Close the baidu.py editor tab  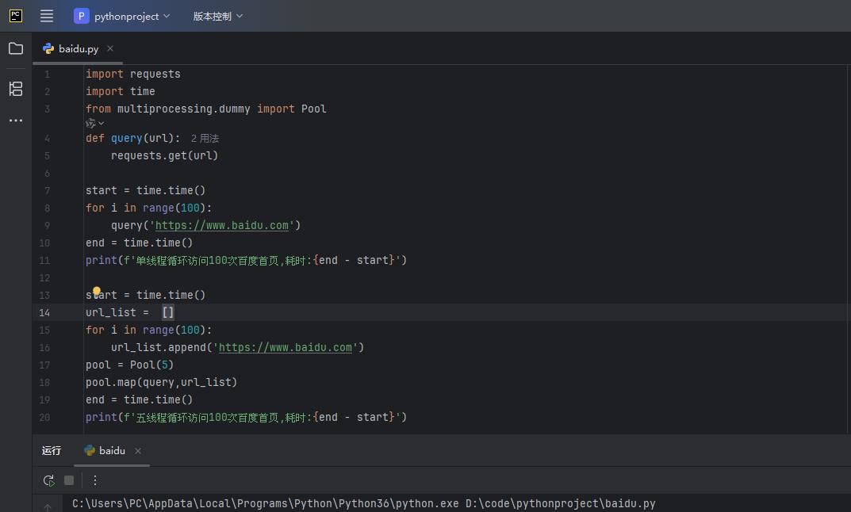pyautogui.click(x=110, y=48)
